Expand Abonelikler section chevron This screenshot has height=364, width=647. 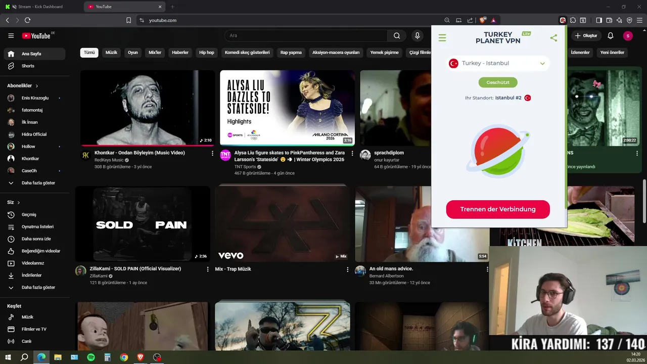point(37,86)
